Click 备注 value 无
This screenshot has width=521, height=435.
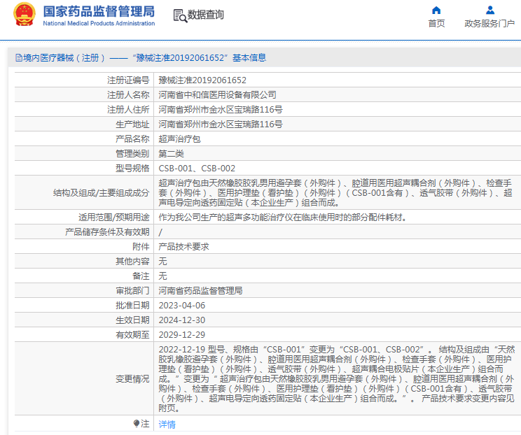162,276
